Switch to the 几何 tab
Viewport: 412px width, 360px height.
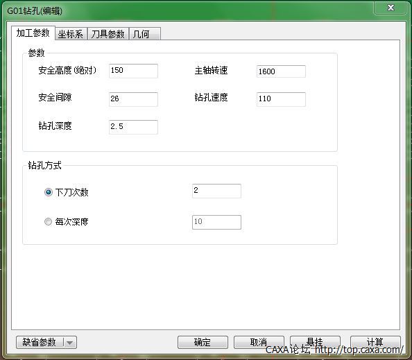144,34
